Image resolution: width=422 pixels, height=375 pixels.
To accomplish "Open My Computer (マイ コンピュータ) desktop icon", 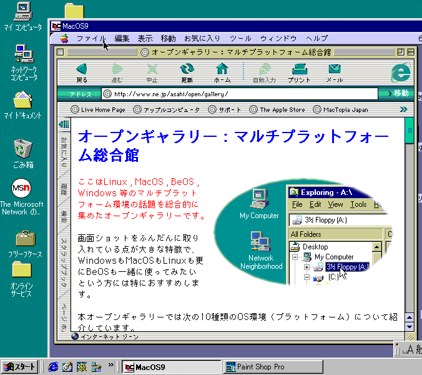I will (23, 16).
